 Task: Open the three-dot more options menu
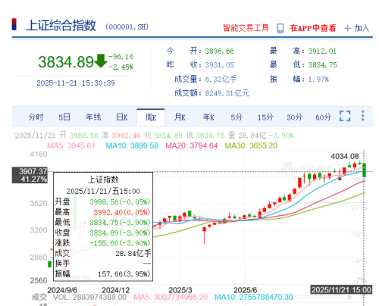pyautogui.click(x=363, y=116)
